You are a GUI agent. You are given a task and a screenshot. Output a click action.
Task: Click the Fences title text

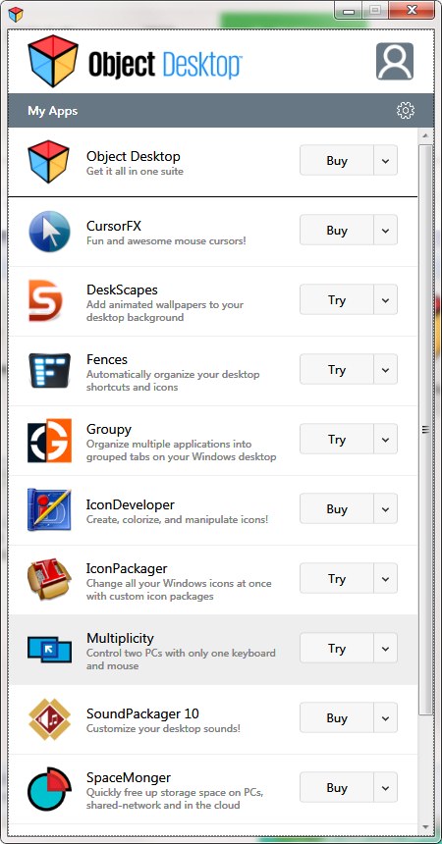(107, 359)
